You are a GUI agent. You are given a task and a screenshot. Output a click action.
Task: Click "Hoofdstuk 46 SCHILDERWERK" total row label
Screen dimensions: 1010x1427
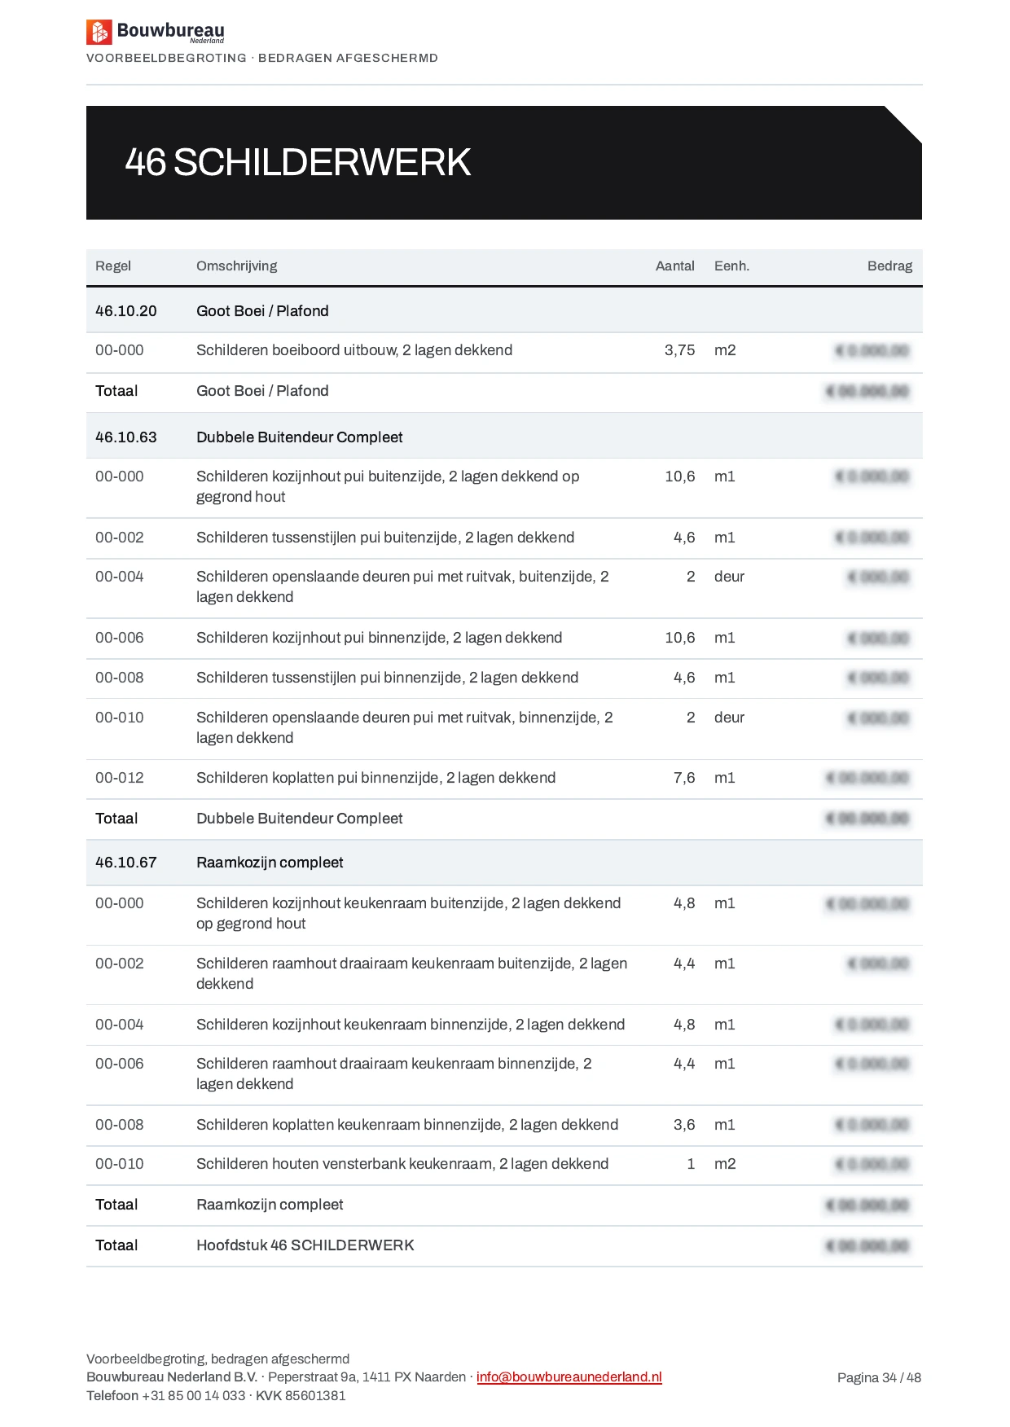pyautogui.click(x=305, y=1245)
